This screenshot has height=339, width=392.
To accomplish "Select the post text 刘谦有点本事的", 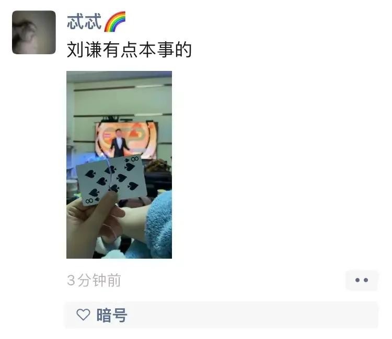I will coord(129,50).
